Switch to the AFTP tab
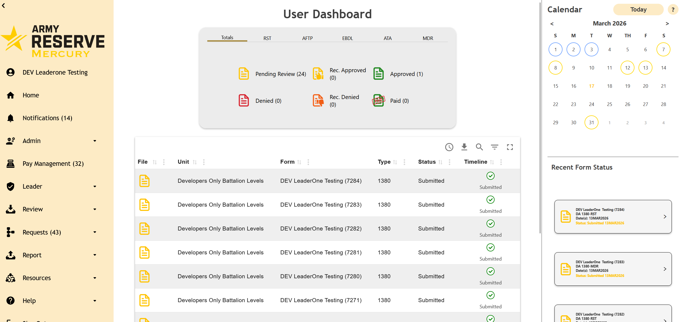682x322 pixels. click(307, 38)
